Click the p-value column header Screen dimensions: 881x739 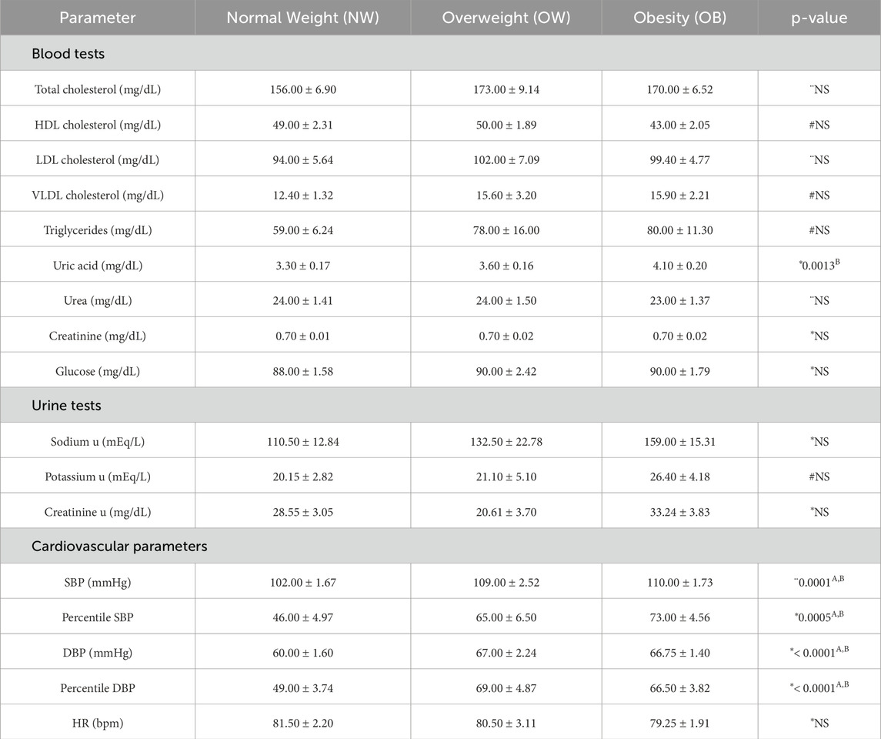(x=819, y=18)
